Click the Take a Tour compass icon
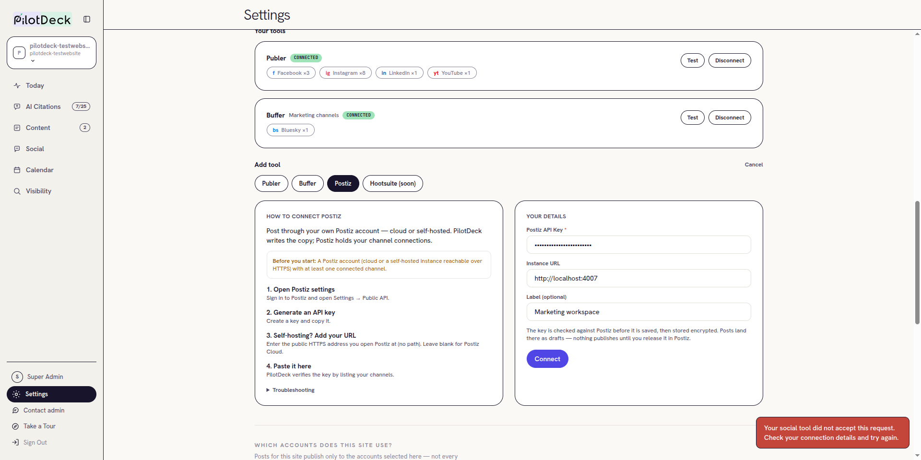 click(x=15, y=426)
